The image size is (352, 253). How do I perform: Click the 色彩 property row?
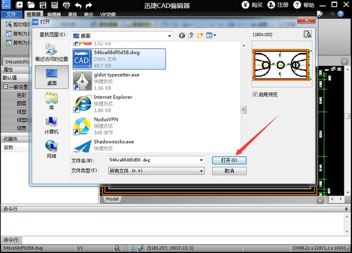[15, 95]
